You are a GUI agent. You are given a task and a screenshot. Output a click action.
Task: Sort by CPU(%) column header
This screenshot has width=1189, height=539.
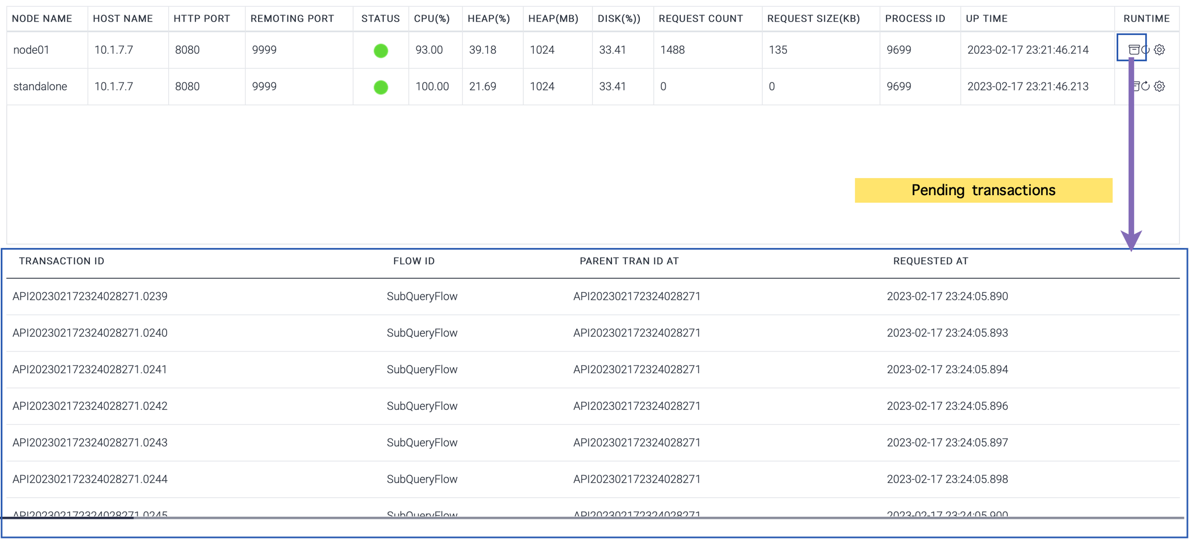click(x=431, y=19)
